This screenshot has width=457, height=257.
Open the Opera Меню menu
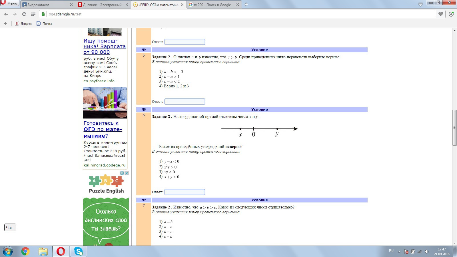[10, 3]
